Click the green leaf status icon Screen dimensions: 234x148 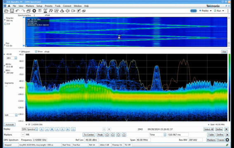(227, 145)
